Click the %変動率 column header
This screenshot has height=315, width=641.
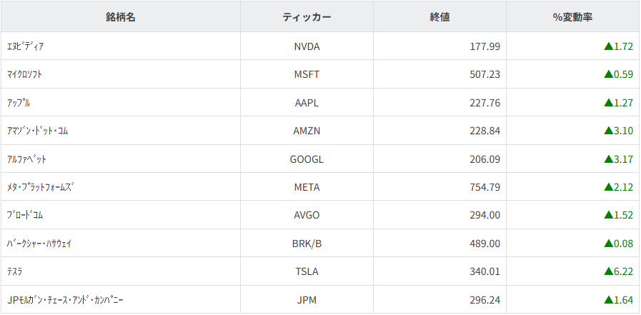[573, 17]
